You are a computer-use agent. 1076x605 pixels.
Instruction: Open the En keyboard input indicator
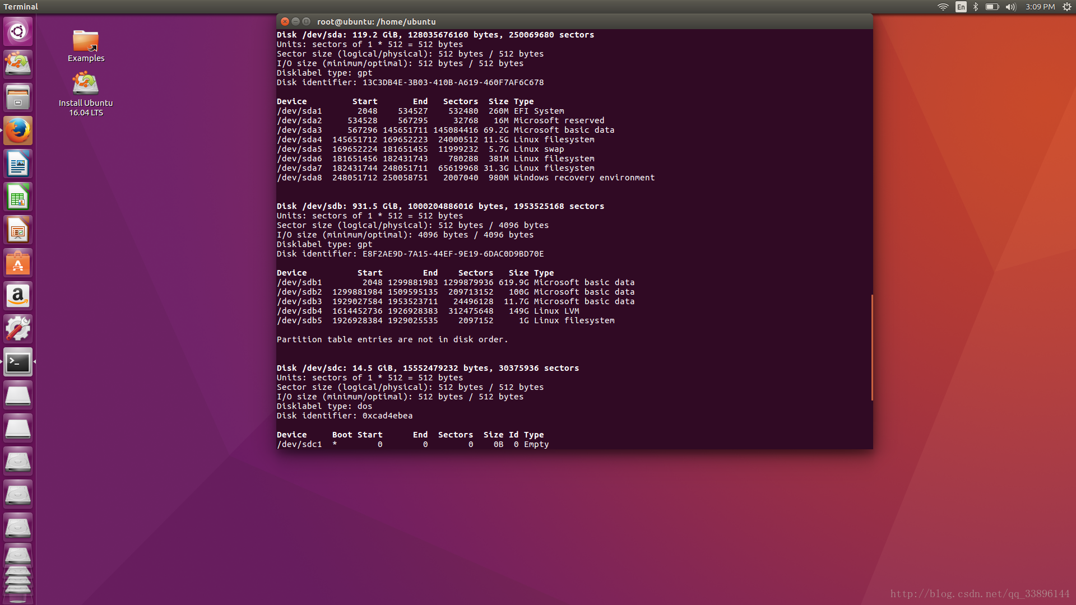click(x=961, y=7)
